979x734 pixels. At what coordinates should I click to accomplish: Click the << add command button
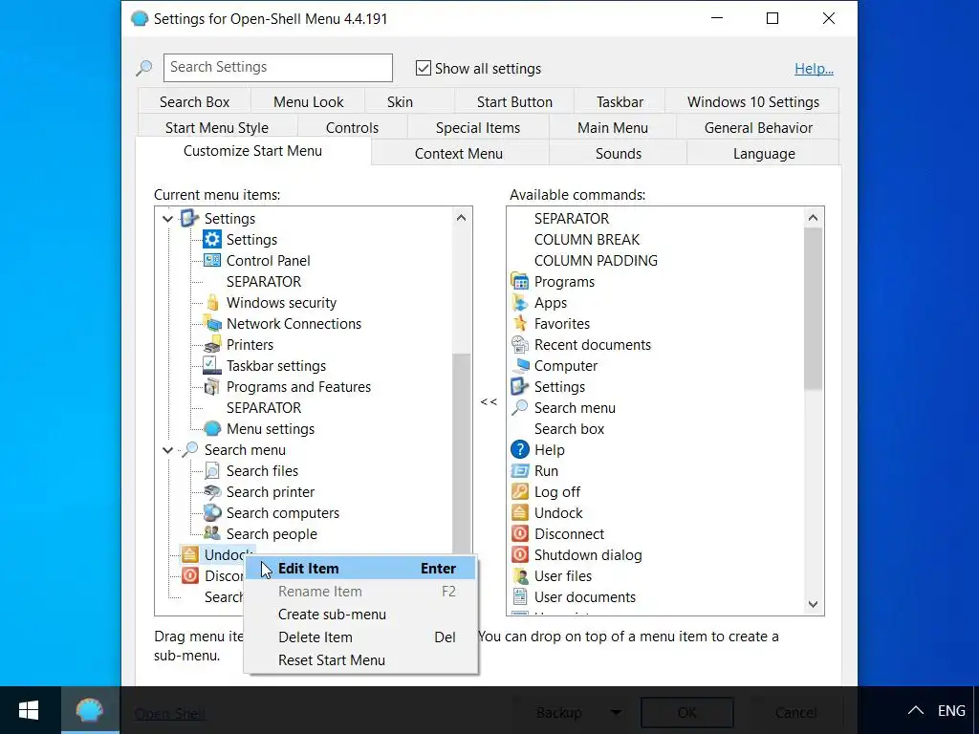click(x=489, y=401)
